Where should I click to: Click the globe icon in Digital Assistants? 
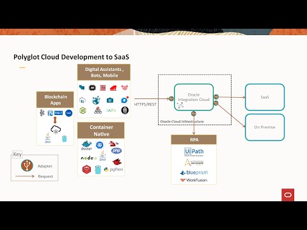point(96,100)
